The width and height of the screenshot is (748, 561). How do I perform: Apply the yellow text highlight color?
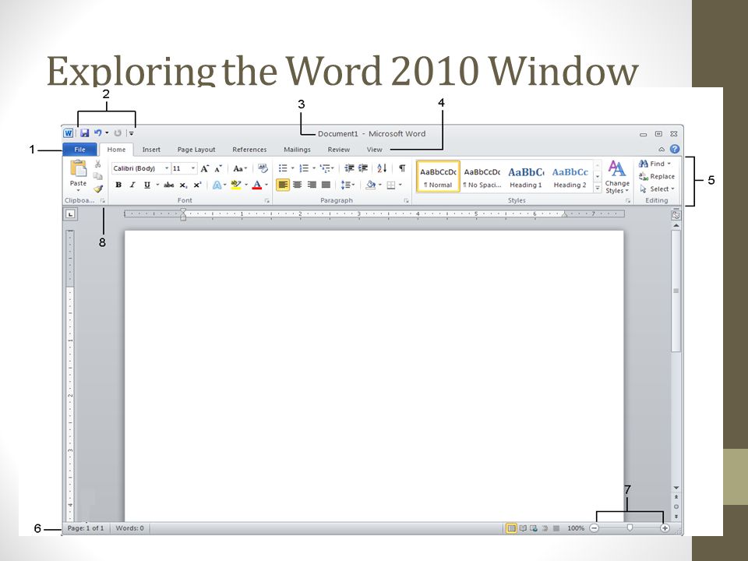pos(235,185)
